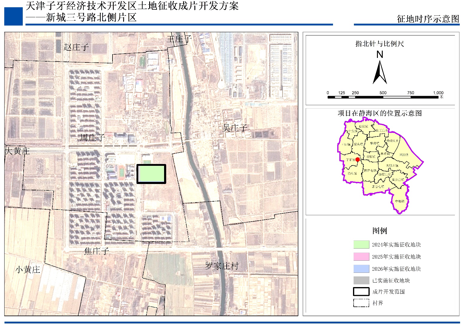This screenshot has height=328, width=464.
Task: Select the dashed 村界 legend symbol
Action: [361, 303]
